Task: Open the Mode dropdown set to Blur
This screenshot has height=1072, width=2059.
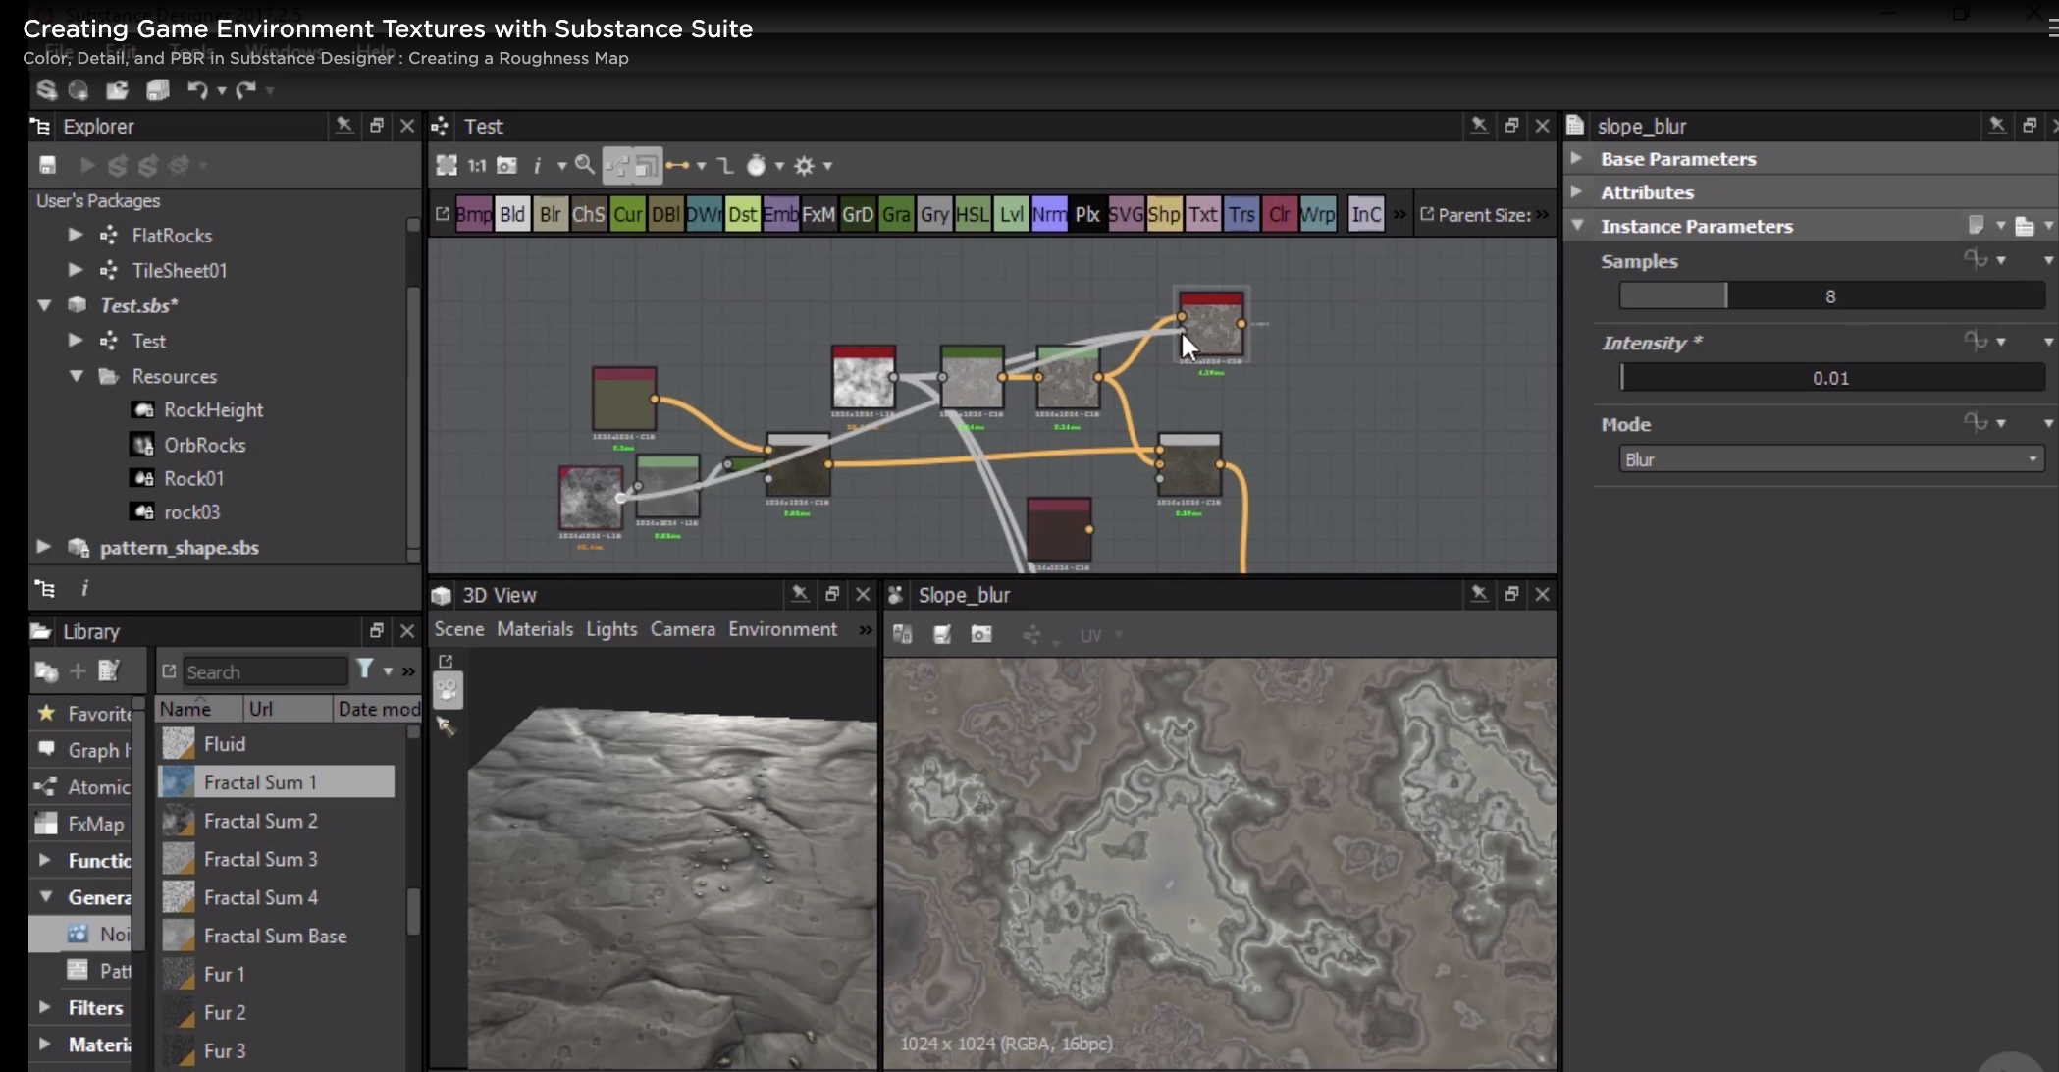Action: tap(1831, 459)
